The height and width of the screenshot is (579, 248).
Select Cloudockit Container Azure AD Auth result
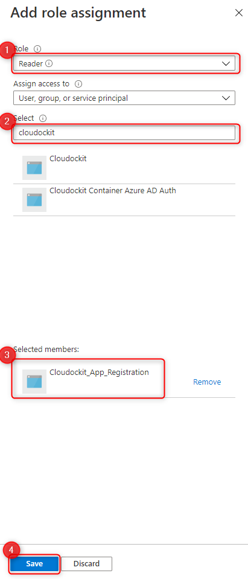[x=124, y=200]
